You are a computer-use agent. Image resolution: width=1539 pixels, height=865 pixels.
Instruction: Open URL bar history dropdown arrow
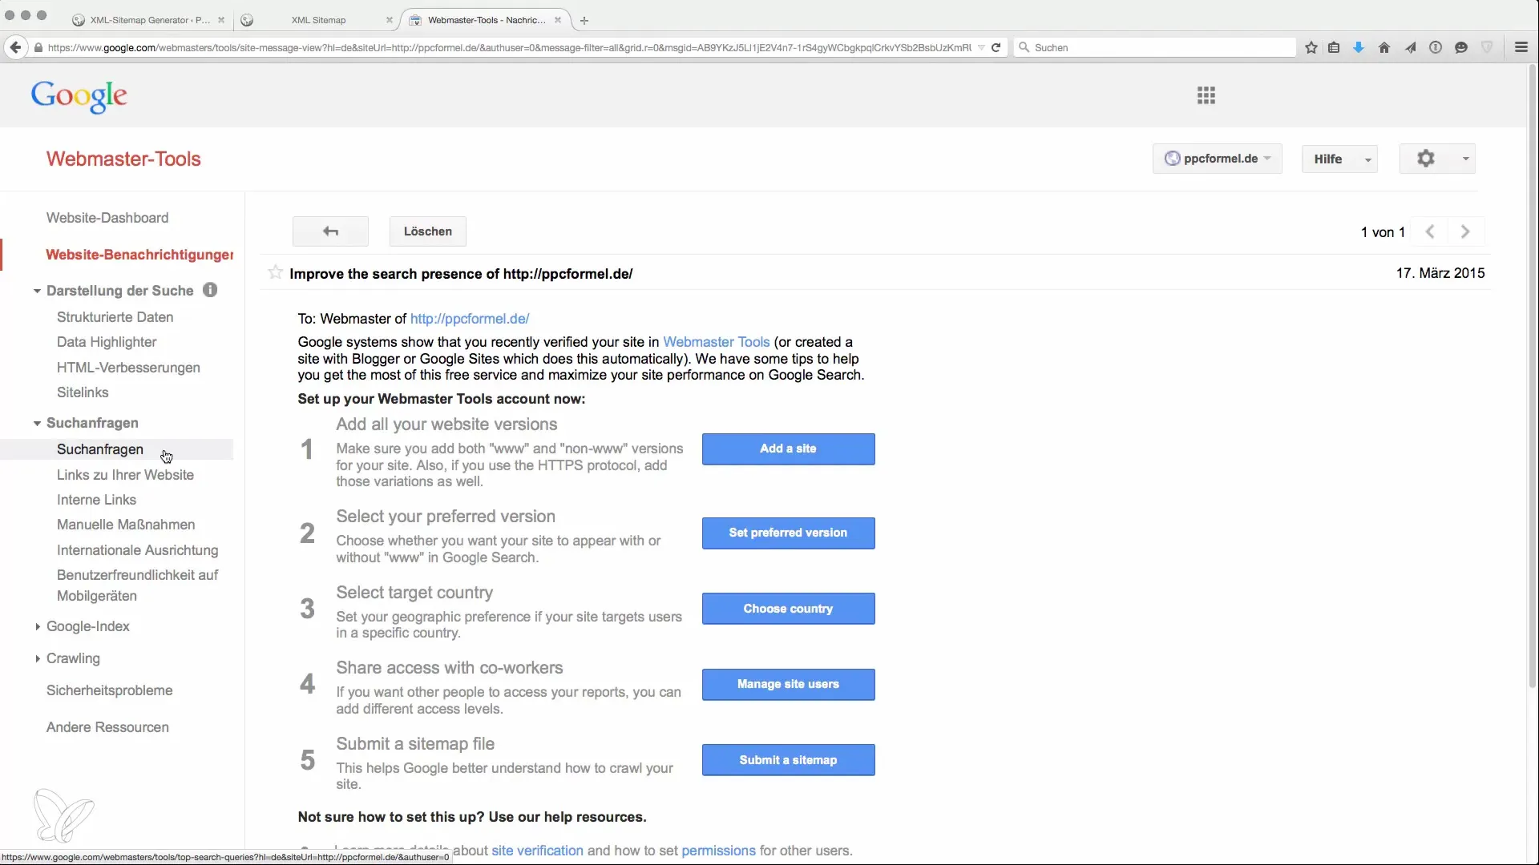pos(981,47)
